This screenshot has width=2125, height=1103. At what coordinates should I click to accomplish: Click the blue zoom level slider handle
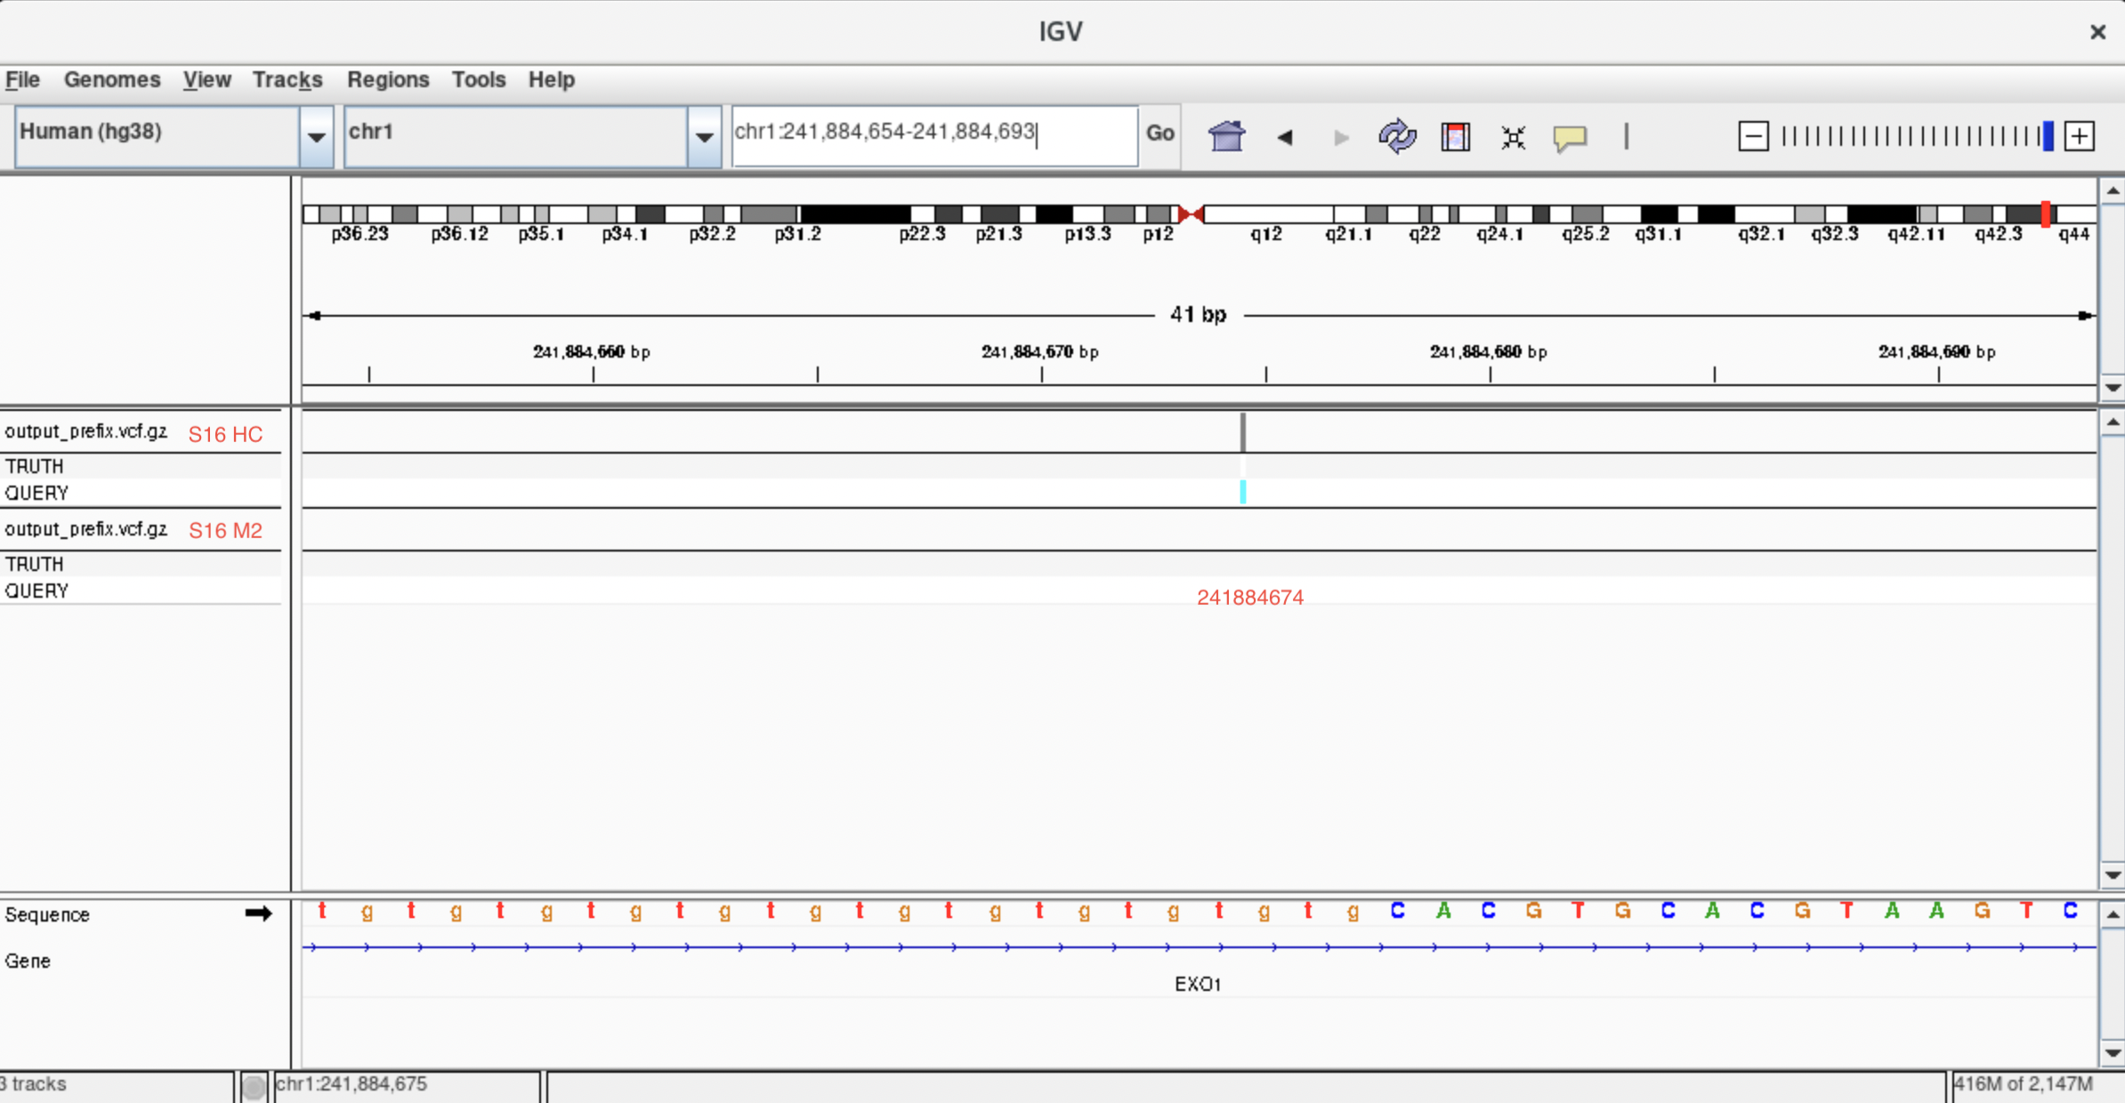(x=2048, y=136)
